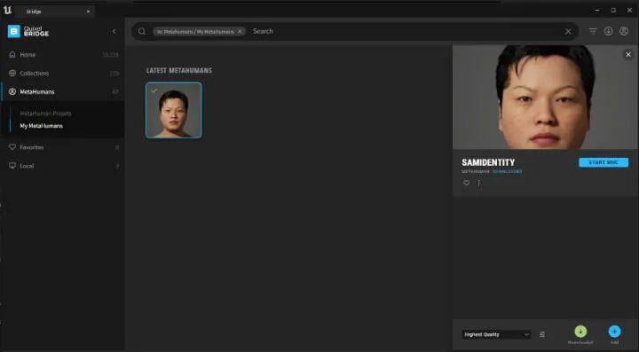Open the filter options icon
Image resolution: width=639 pixels, height=352 pixels.
point(593,31)
